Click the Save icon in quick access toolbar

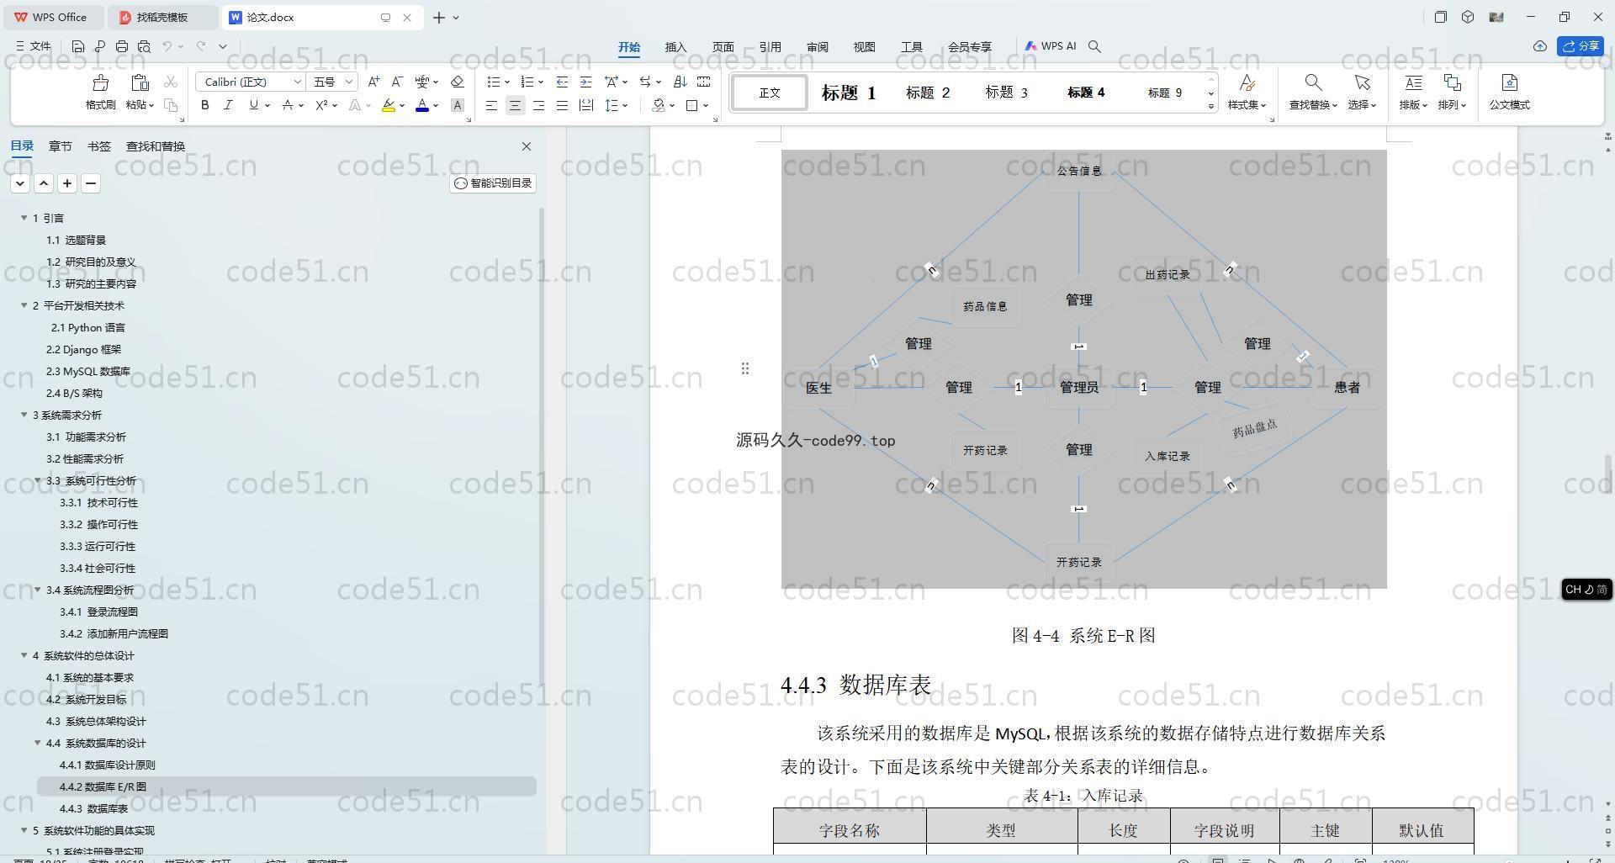click(x=78, y=46)
